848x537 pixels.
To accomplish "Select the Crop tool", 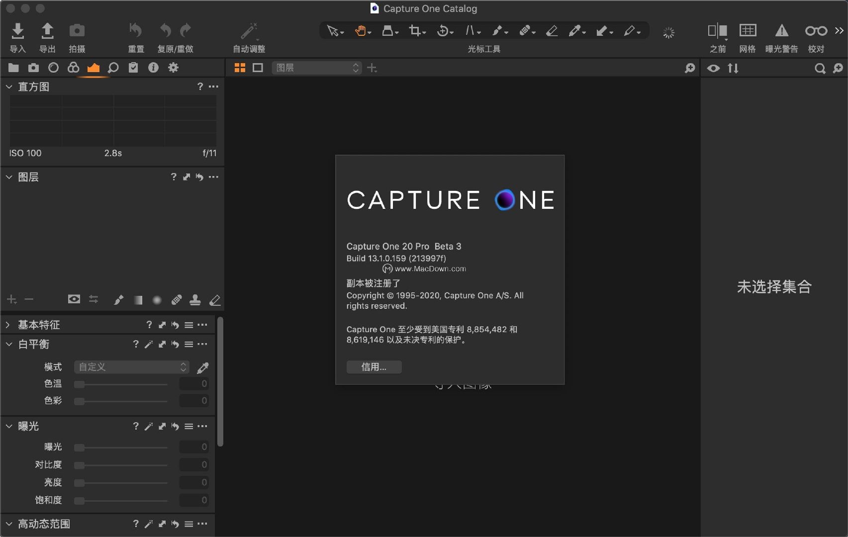I will click(417, 31).
